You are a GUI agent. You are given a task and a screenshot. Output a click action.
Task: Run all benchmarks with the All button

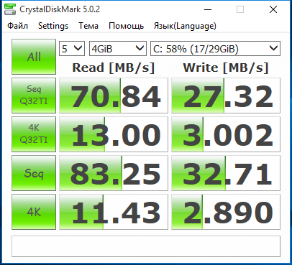[x=34, y=57]
